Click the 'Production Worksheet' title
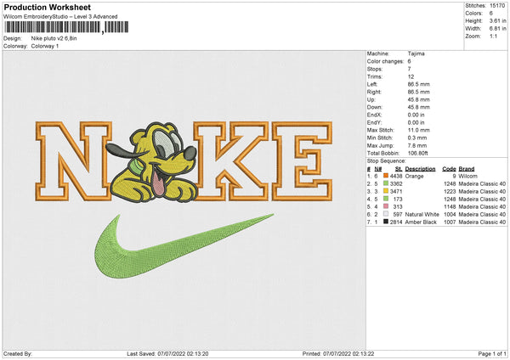The width and height of the screenshot is (510, 360). tap(48, 7)
